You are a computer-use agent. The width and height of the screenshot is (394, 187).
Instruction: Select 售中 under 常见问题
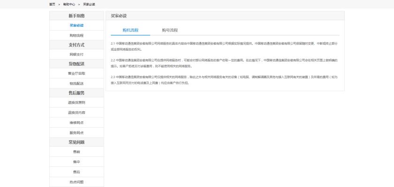76,162
